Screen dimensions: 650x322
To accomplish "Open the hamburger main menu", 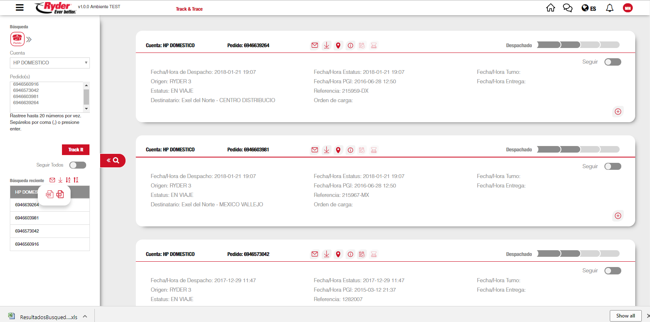I will point(19,7).
